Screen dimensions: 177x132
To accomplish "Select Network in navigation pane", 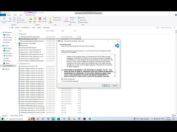I will click(7, 69).
